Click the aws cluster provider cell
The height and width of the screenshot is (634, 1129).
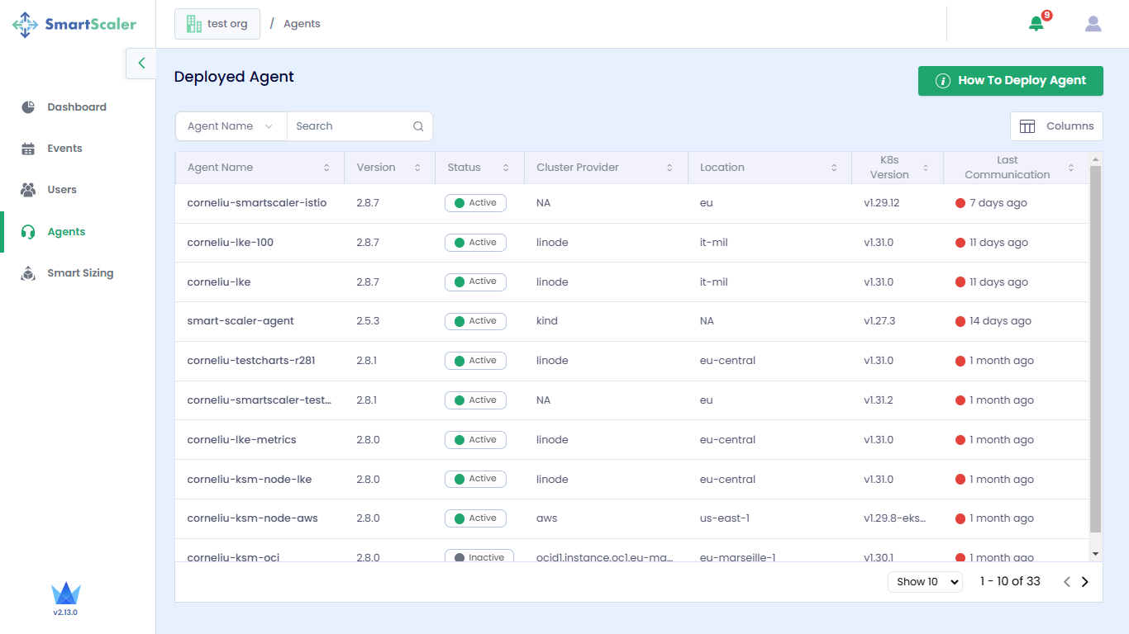(x=547, y=518)
